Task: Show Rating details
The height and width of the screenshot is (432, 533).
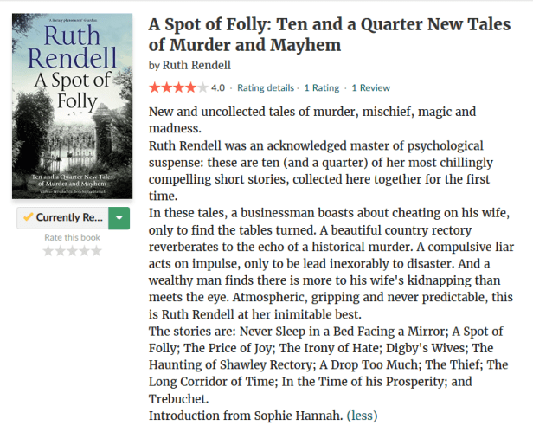Action: [265, 87]
